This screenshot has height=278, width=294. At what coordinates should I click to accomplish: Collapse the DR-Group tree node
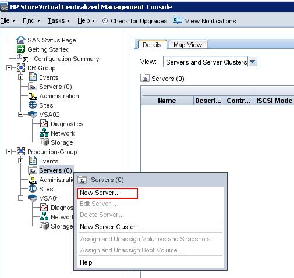tap(9, 68)
